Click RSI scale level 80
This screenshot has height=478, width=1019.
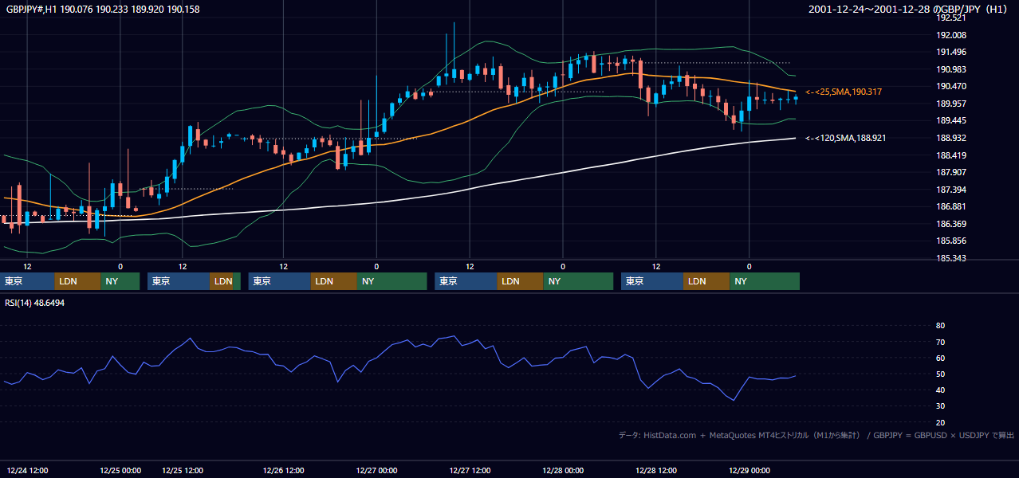941,326
